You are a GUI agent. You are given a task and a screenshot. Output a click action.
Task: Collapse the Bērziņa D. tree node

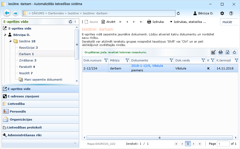click(5, 35)
